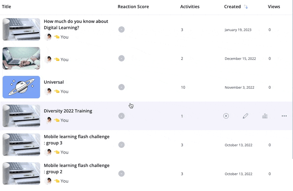Click reaction score circle for Universal row
Image resolution: width=293 pixels, height=191 pixels.
point(122,87)
